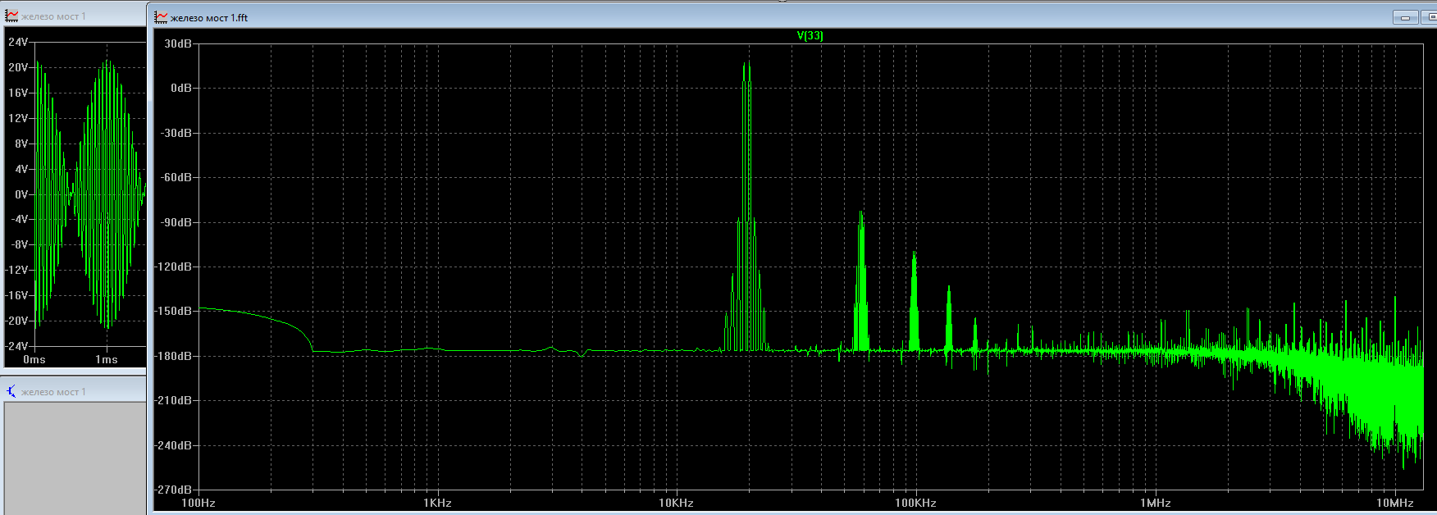This screenshot has height=515, width=1437.
Task: Restore the железо мост 1.fft window size
Action: (x=1429, y=17)
